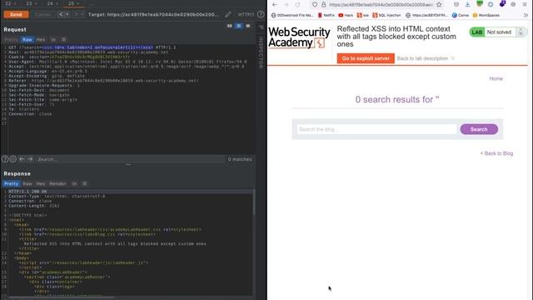
Task: Jump to next search match arrow
Action: [30, 159]
